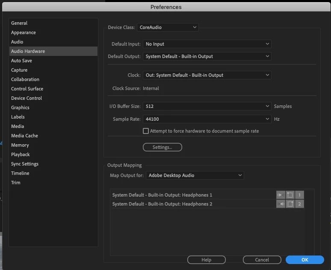Click the Help button
The width and height of the screenshot is (331, 270).
206,260
